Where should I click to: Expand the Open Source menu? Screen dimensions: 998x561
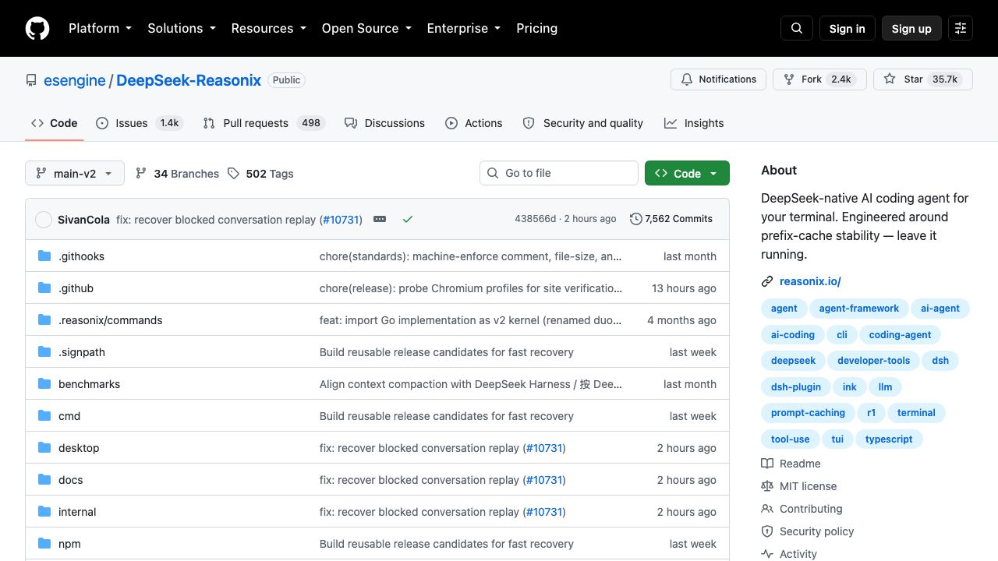click(366, 28)
